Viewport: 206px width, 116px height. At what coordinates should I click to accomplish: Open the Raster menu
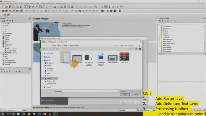tap(37, 4)
